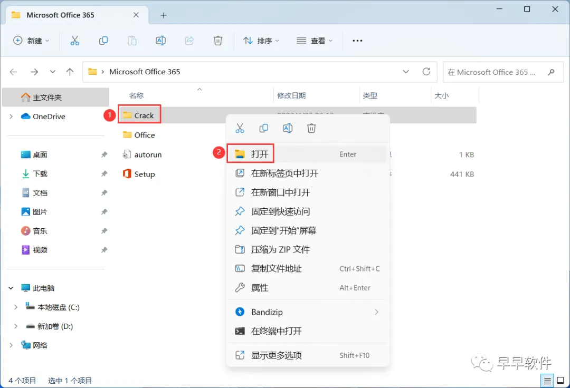The width and height of the screenshot is (570, 388).
Task: Close the Microsoft Office 365 tab
Action: [x=136, y=15]
